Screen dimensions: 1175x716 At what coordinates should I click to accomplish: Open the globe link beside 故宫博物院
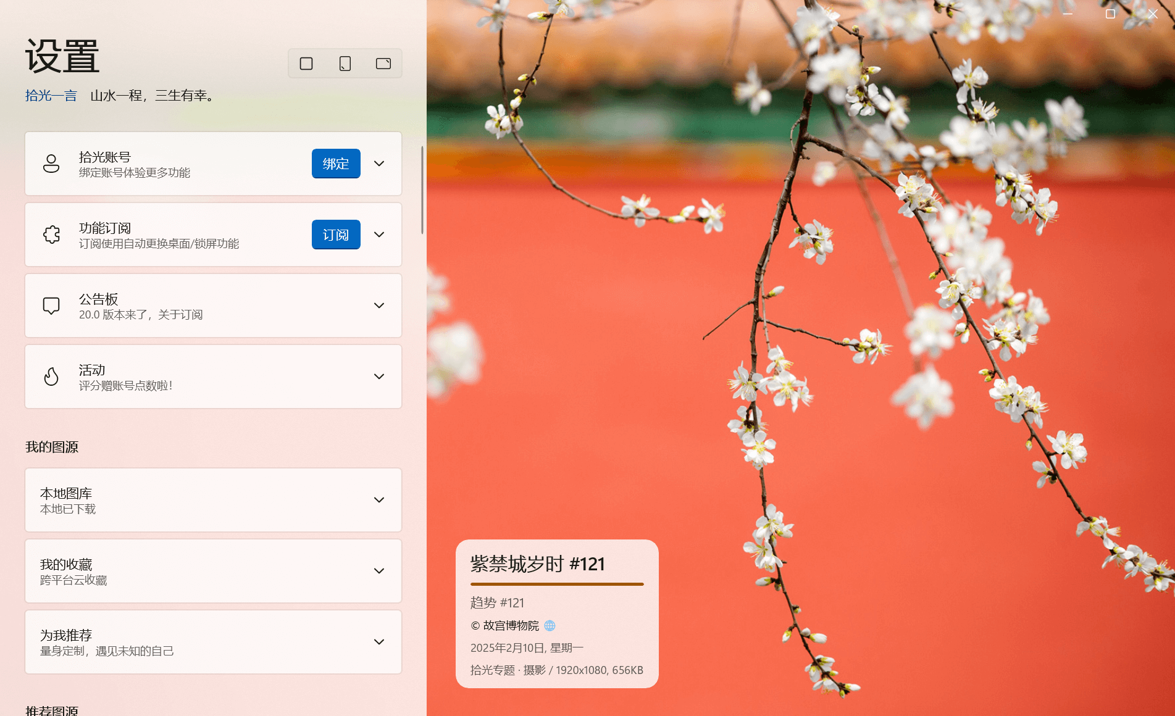[x=550, y=626]
